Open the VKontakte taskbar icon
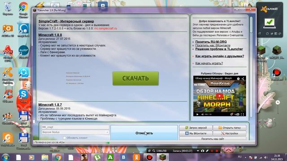Viewport: 287px width, 161px height. coord(124,157)
